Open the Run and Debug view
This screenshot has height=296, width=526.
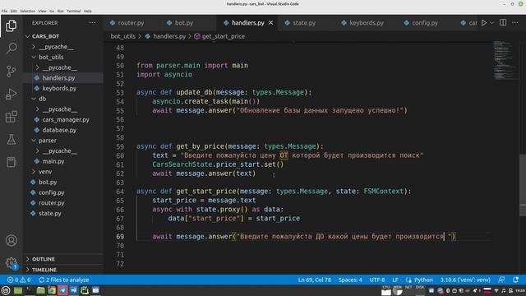click(x=11, y=94)
